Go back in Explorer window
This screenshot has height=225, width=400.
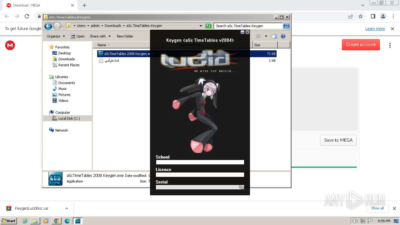[x=48, y=26]
